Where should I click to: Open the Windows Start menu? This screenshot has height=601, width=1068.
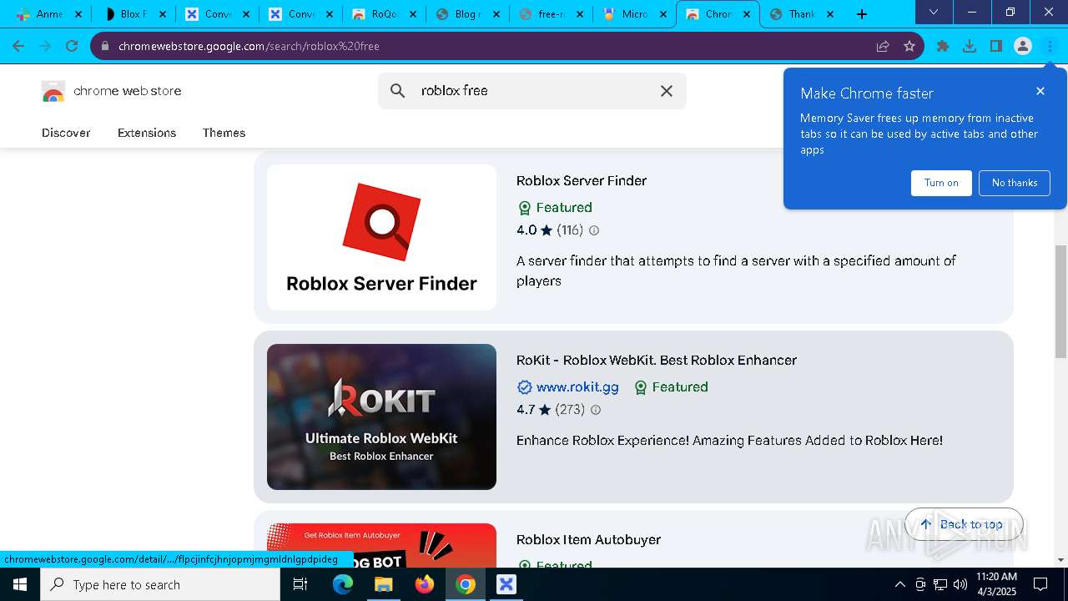tap(20, 584)
